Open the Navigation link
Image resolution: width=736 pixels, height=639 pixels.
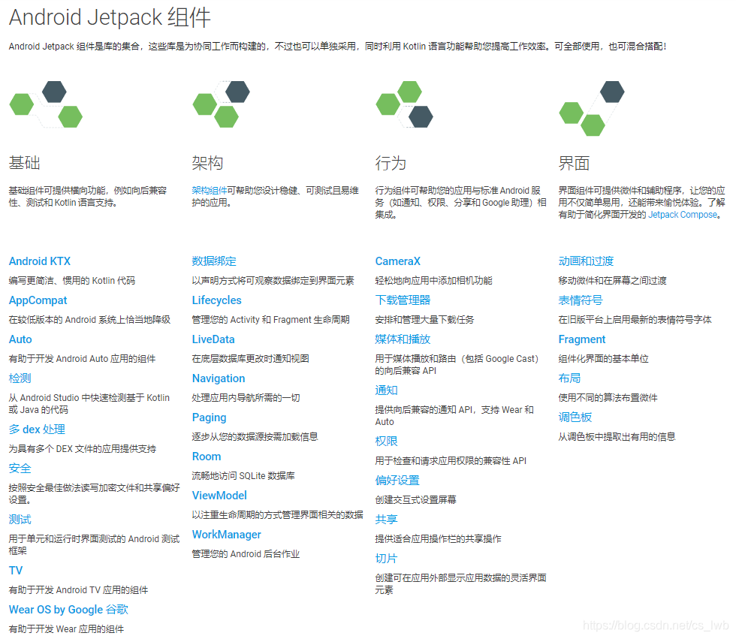tap(219, 378)
